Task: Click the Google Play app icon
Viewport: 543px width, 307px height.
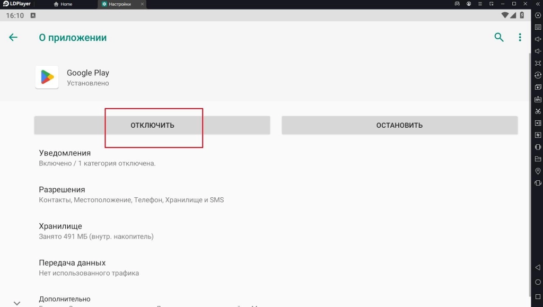Action: point(47,77)
